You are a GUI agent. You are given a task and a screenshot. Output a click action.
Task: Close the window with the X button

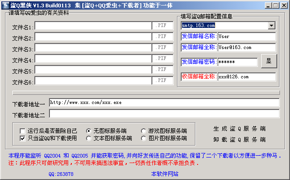pyautogui.click(x=284, y=5)
